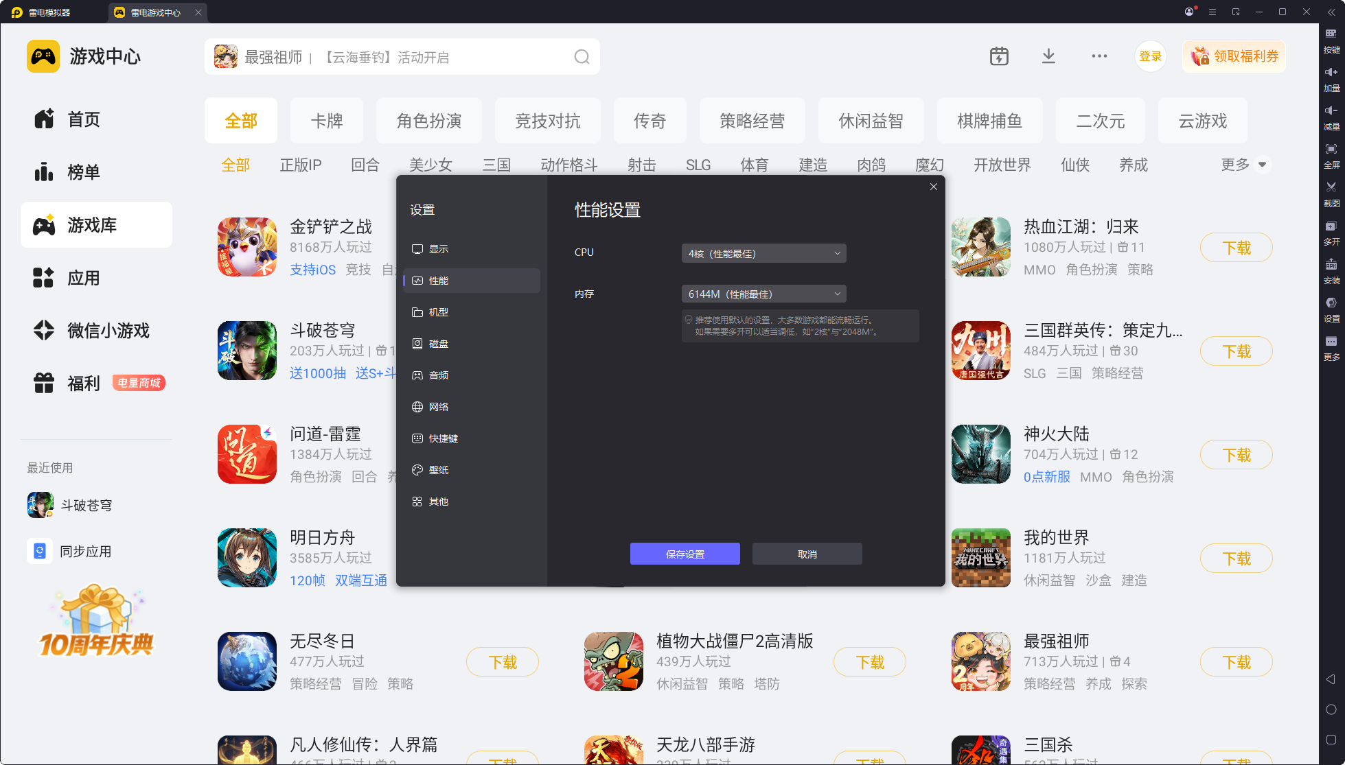
Task: Click the volume up icon in sidebar
Action: tap(1331, 73)
